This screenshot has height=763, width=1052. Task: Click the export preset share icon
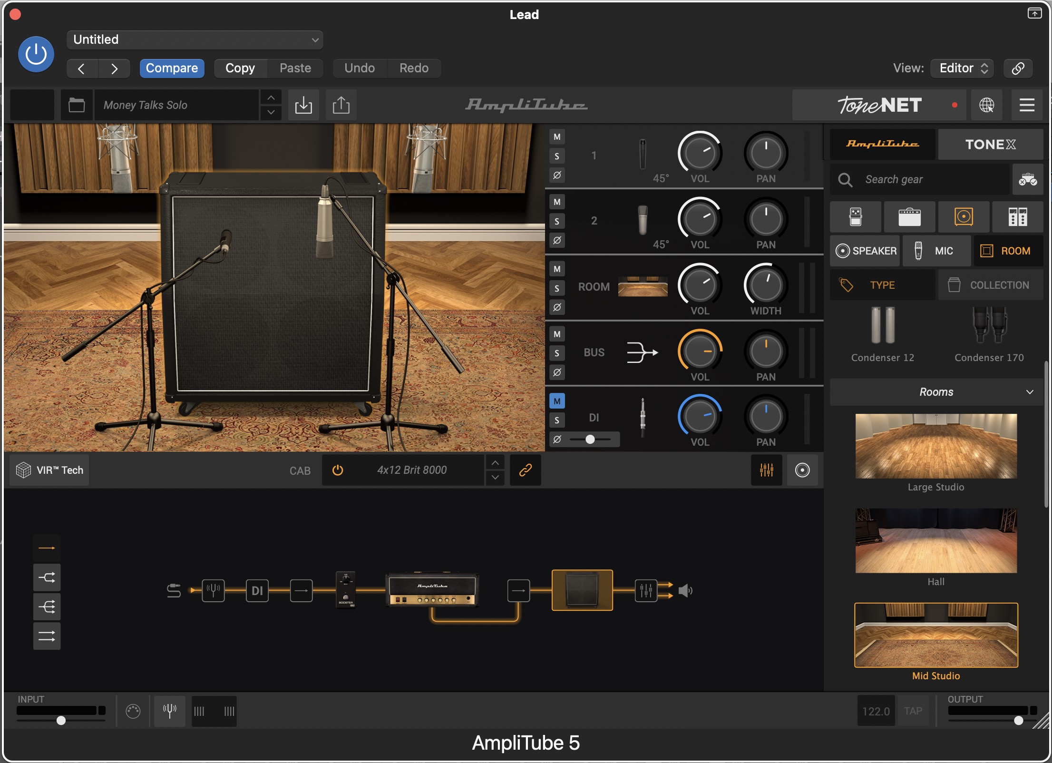coord(341,105)
